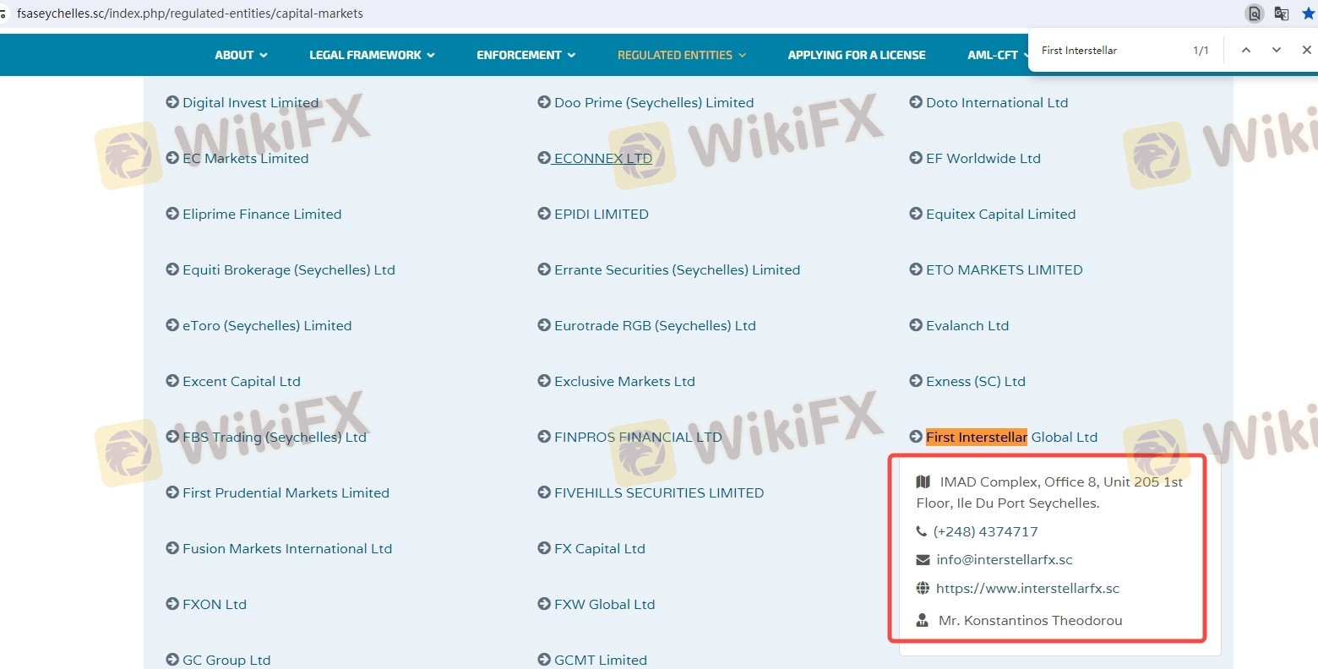Open the ENFORCEMENT dropdown menu
This screenshot has height=669, width=1318.
pyautogui.click(x=526, y=55)
